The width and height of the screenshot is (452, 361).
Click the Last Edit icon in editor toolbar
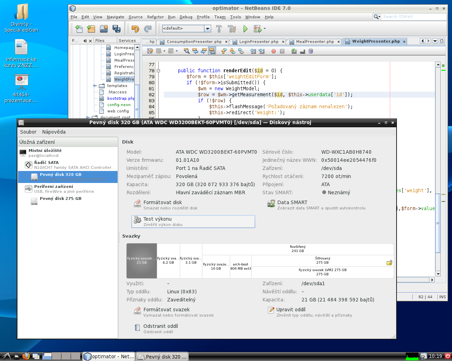(150, 51)
